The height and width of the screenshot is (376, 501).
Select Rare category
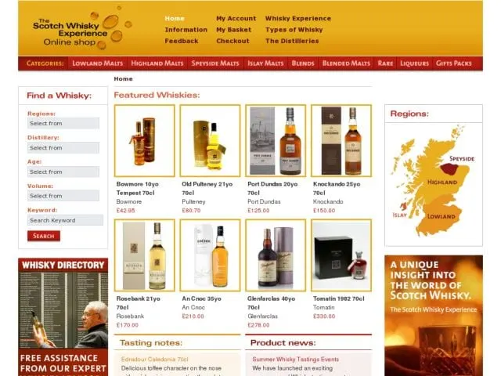point(385,63)
